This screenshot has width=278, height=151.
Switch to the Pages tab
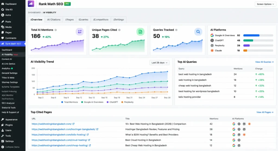(69, 20)
